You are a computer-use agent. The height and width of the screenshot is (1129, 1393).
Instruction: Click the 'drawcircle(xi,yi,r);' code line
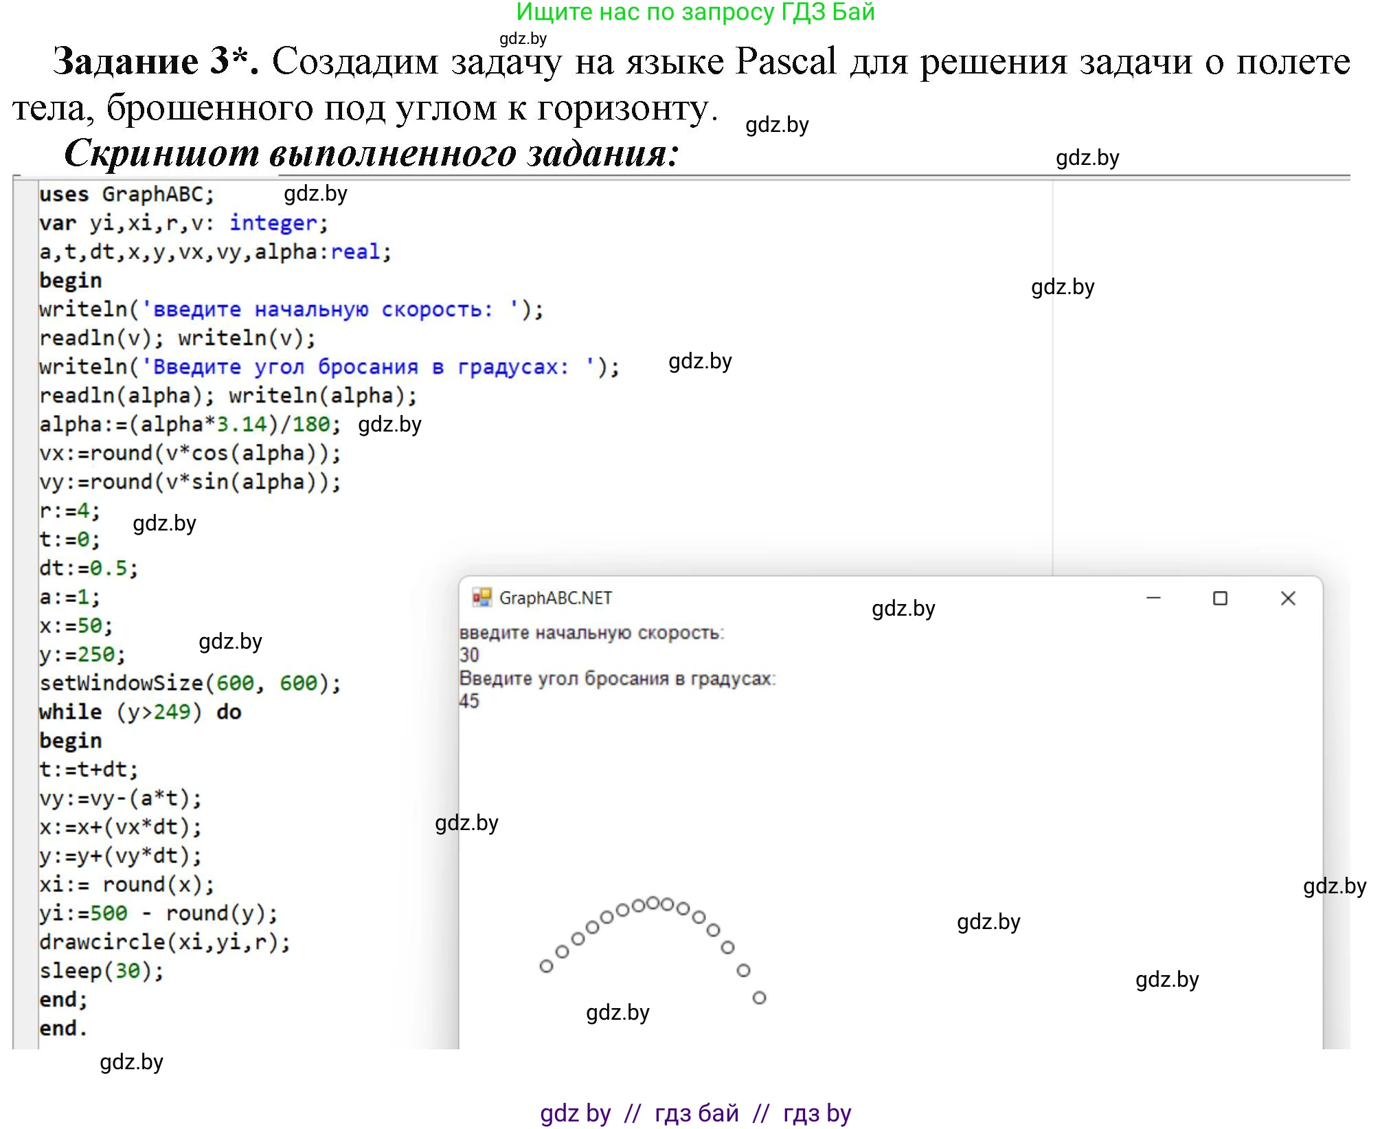(x=165, y=941)
